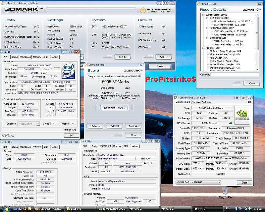
Task: Collapse the SM2.0 Score: 6322 node
Action: (x=207, y=18)
